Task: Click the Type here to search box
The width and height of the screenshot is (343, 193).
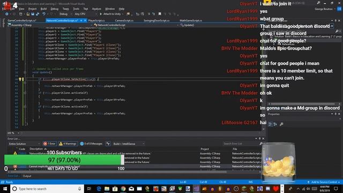Action: [x=47, y=189]
